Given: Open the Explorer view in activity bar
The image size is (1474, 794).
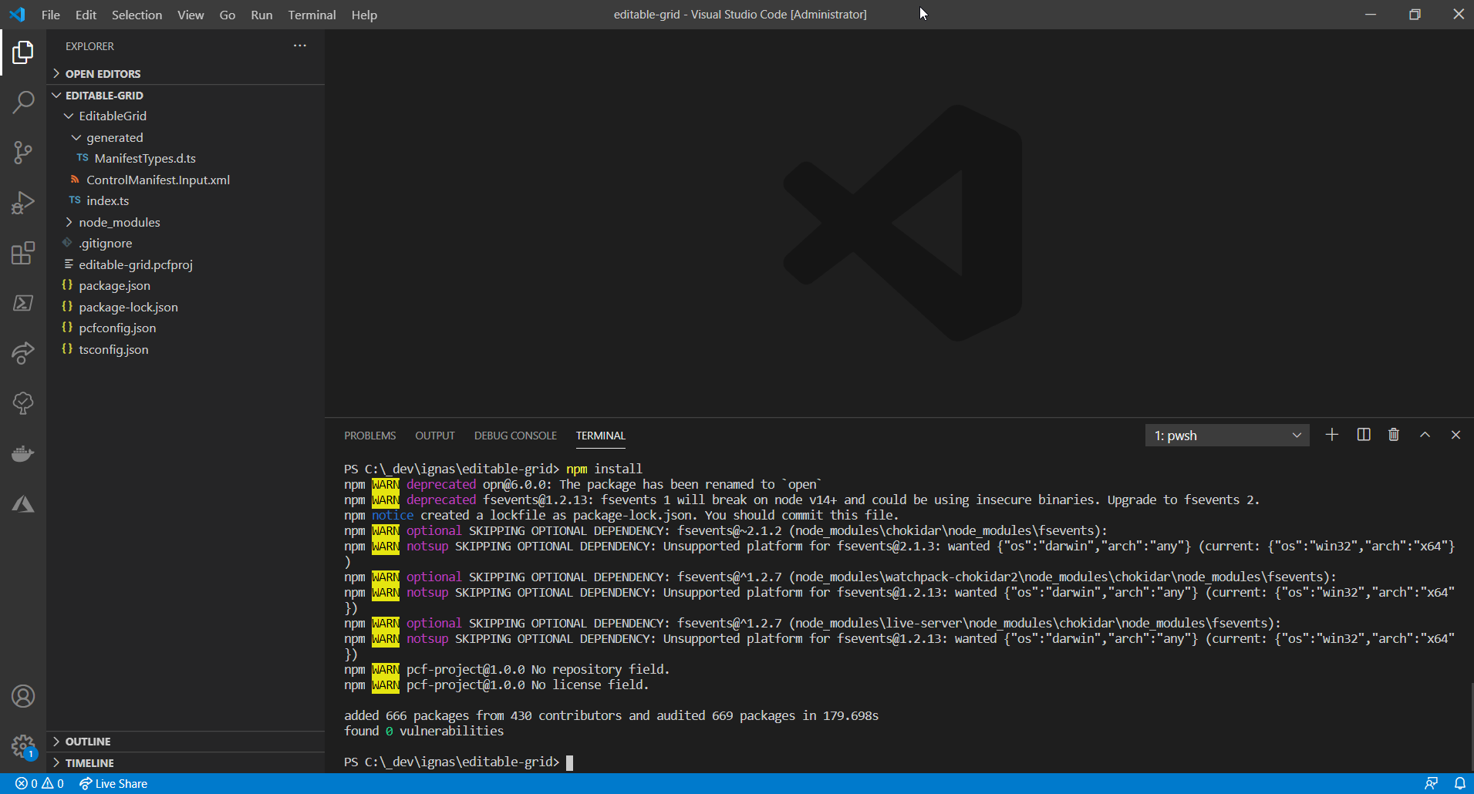Looking at the screenshot, I should click(23, 52).
